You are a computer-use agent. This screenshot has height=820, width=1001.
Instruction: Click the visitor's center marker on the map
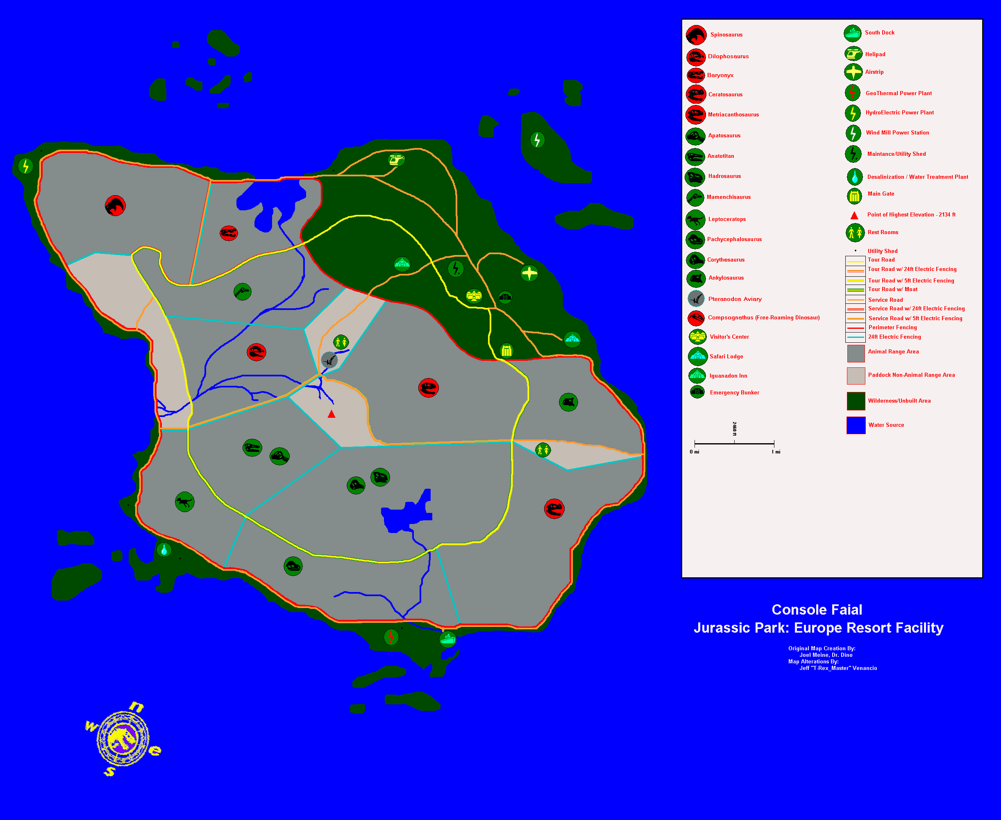coord(474,296)
